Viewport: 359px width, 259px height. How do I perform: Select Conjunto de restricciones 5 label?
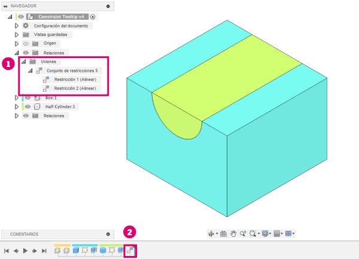tap(72, 71)
